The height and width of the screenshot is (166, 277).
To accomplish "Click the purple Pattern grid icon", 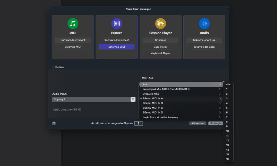I will tap(117, 24).
